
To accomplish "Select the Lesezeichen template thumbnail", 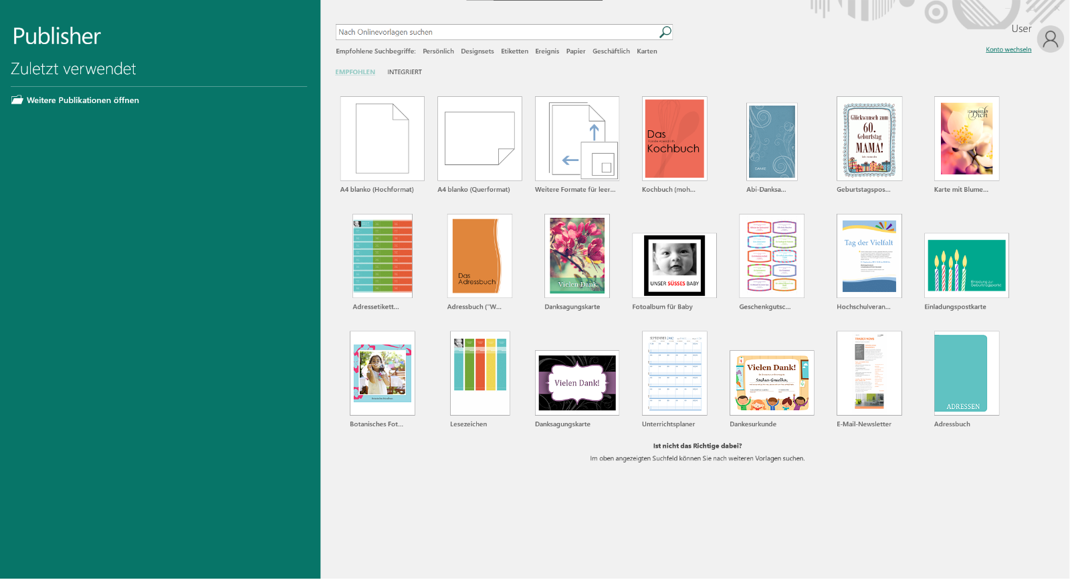I will tap(480, 374).
